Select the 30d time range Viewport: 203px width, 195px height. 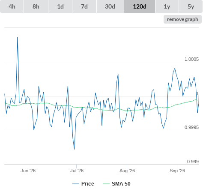tap(110, 6)
